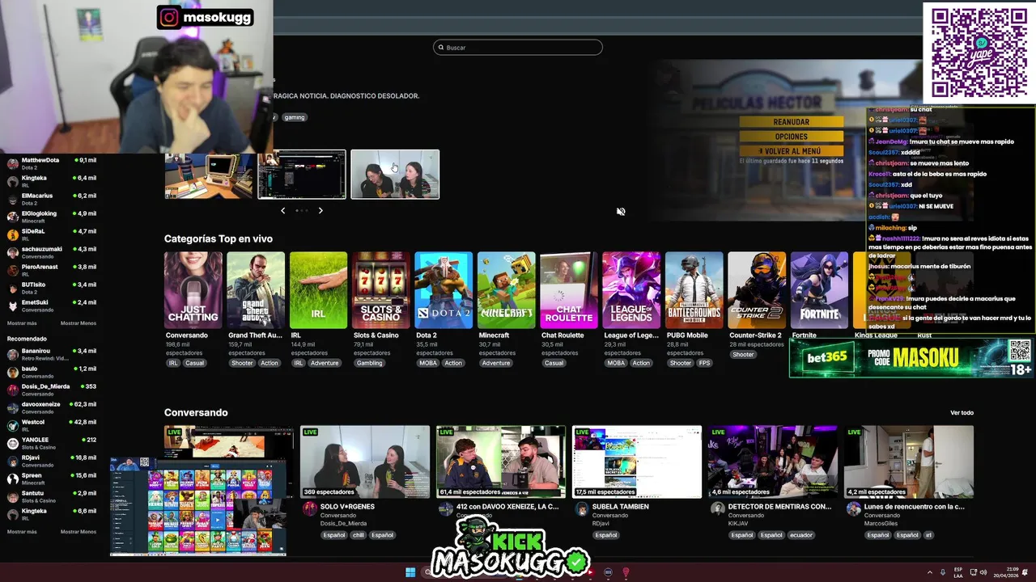
Task: Open the League of Legends category card
Action: pos(631,290)
